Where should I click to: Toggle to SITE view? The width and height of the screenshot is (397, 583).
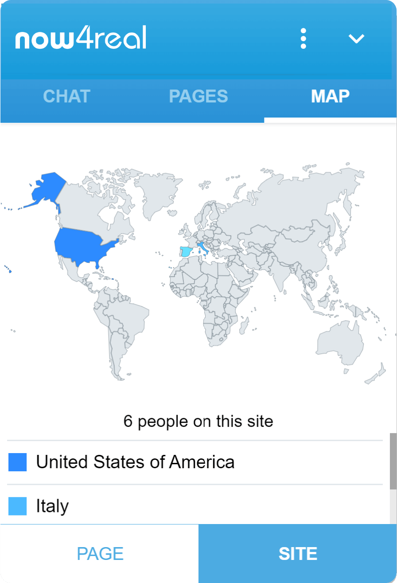point(298,553)
